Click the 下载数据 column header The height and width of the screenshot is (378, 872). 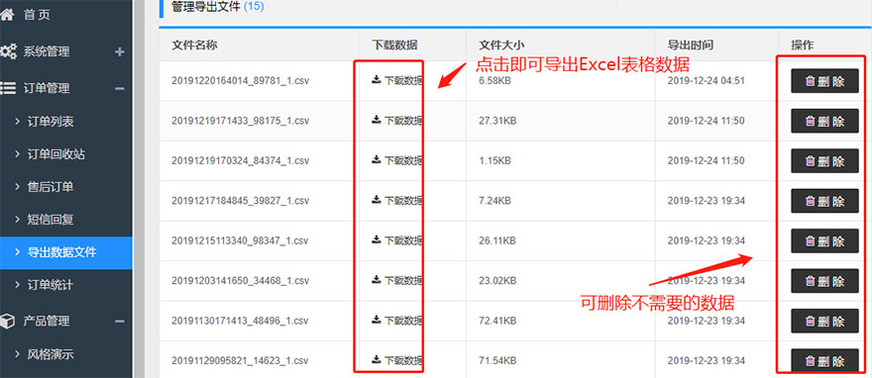coord(394,45)
